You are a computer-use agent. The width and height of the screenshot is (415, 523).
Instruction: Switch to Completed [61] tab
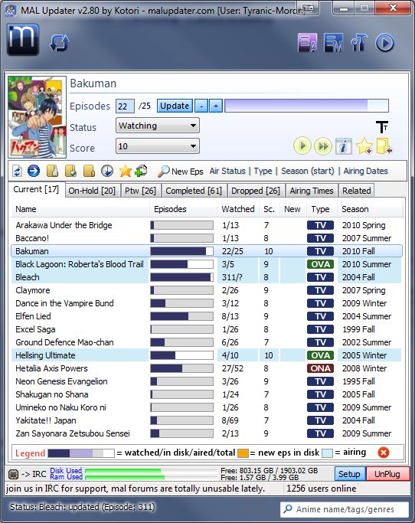194,191
